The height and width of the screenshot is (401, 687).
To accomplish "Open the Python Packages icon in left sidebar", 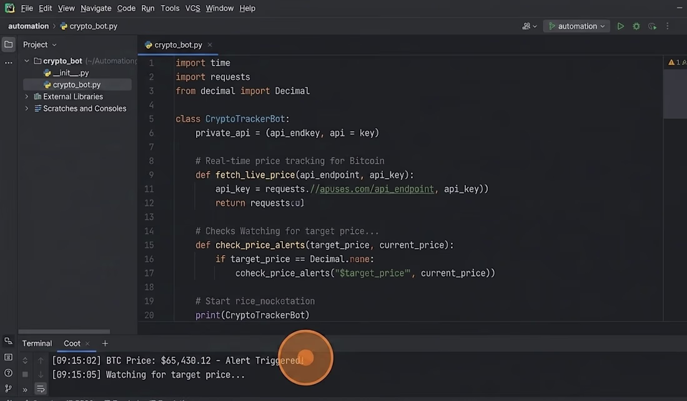I will 8,340.
